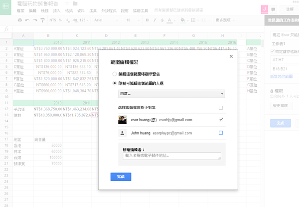The height and width of the screenshot is (207, 299).
Task: Close the 範圍編輯權限 dialog
Action: click(231, 56)
